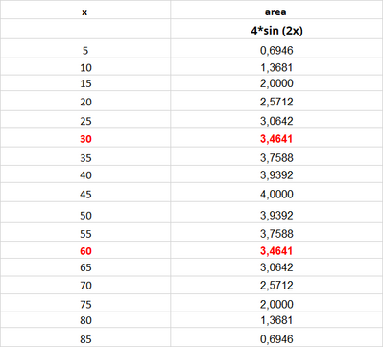This screenshot has width=383, height=347.
Task: Click red area value 3,4641 in the x=30 row
Action: pos(276,138)
